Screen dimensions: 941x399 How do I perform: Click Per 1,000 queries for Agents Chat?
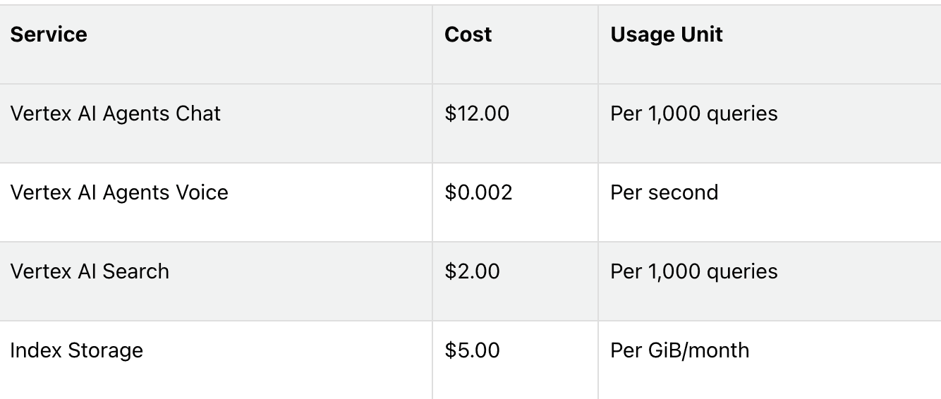[x=694, y=113]
